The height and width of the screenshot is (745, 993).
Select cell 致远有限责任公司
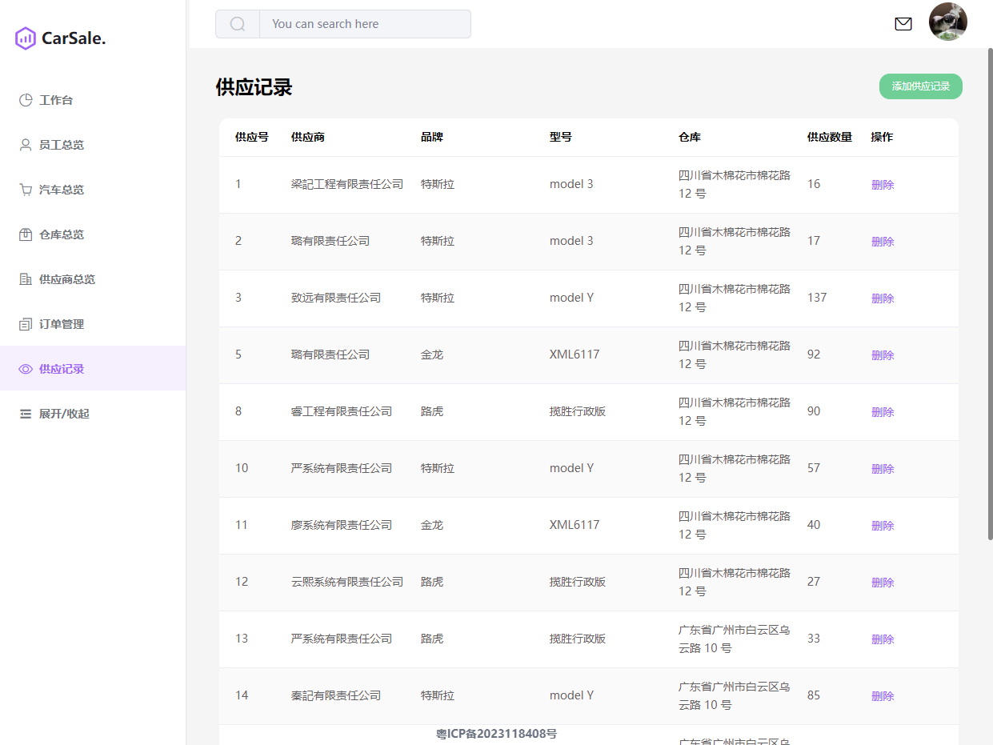point(336,298)
